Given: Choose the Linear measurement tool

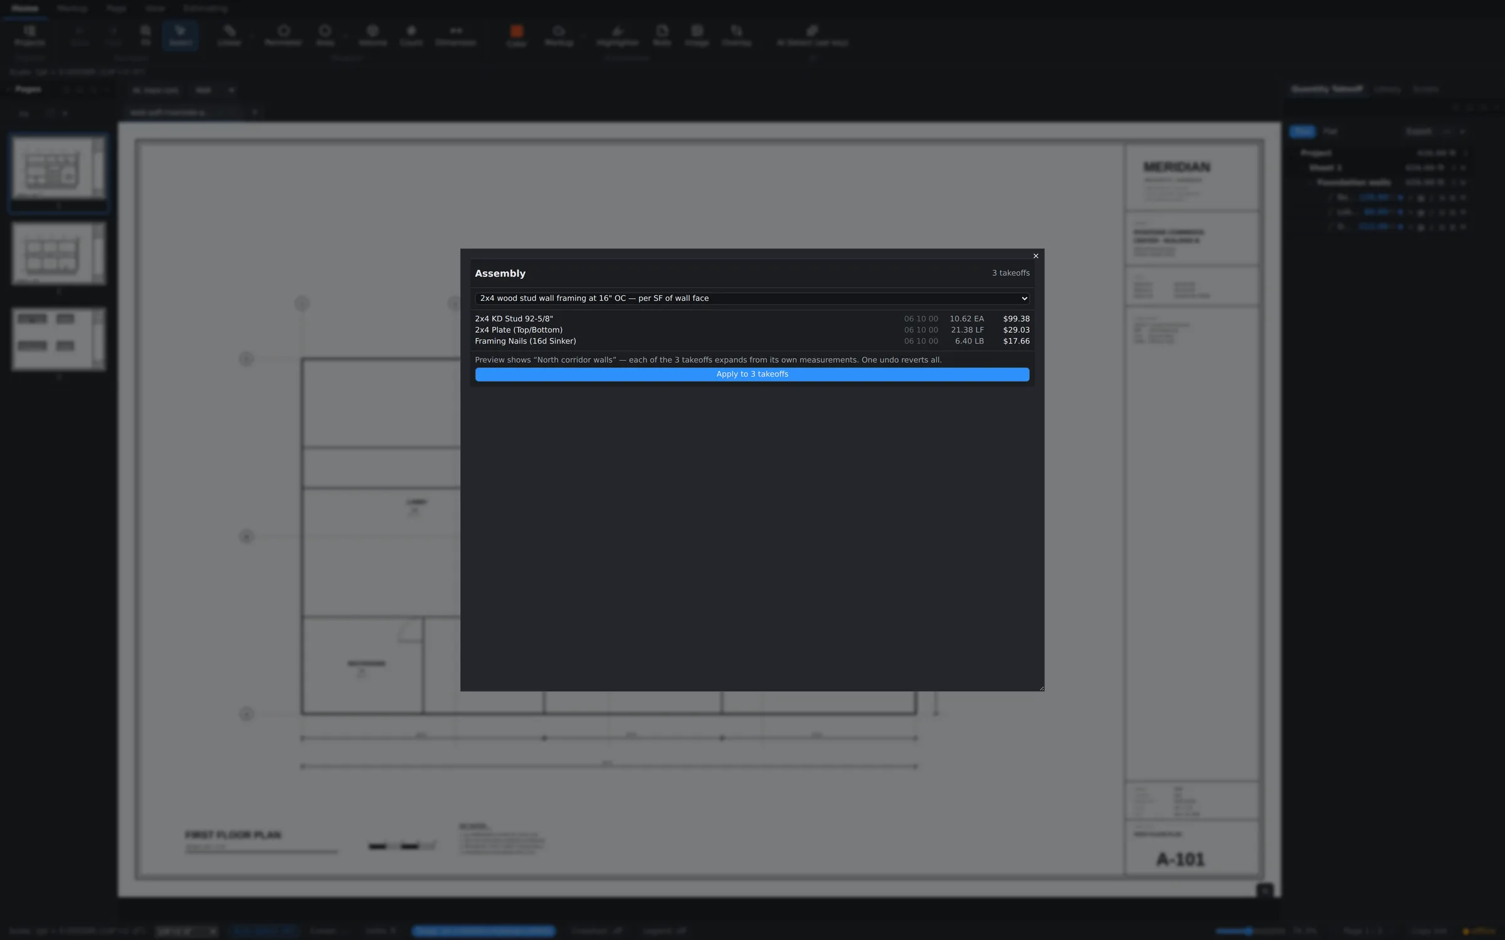Looking at the screenshot, I should [229, 36].
